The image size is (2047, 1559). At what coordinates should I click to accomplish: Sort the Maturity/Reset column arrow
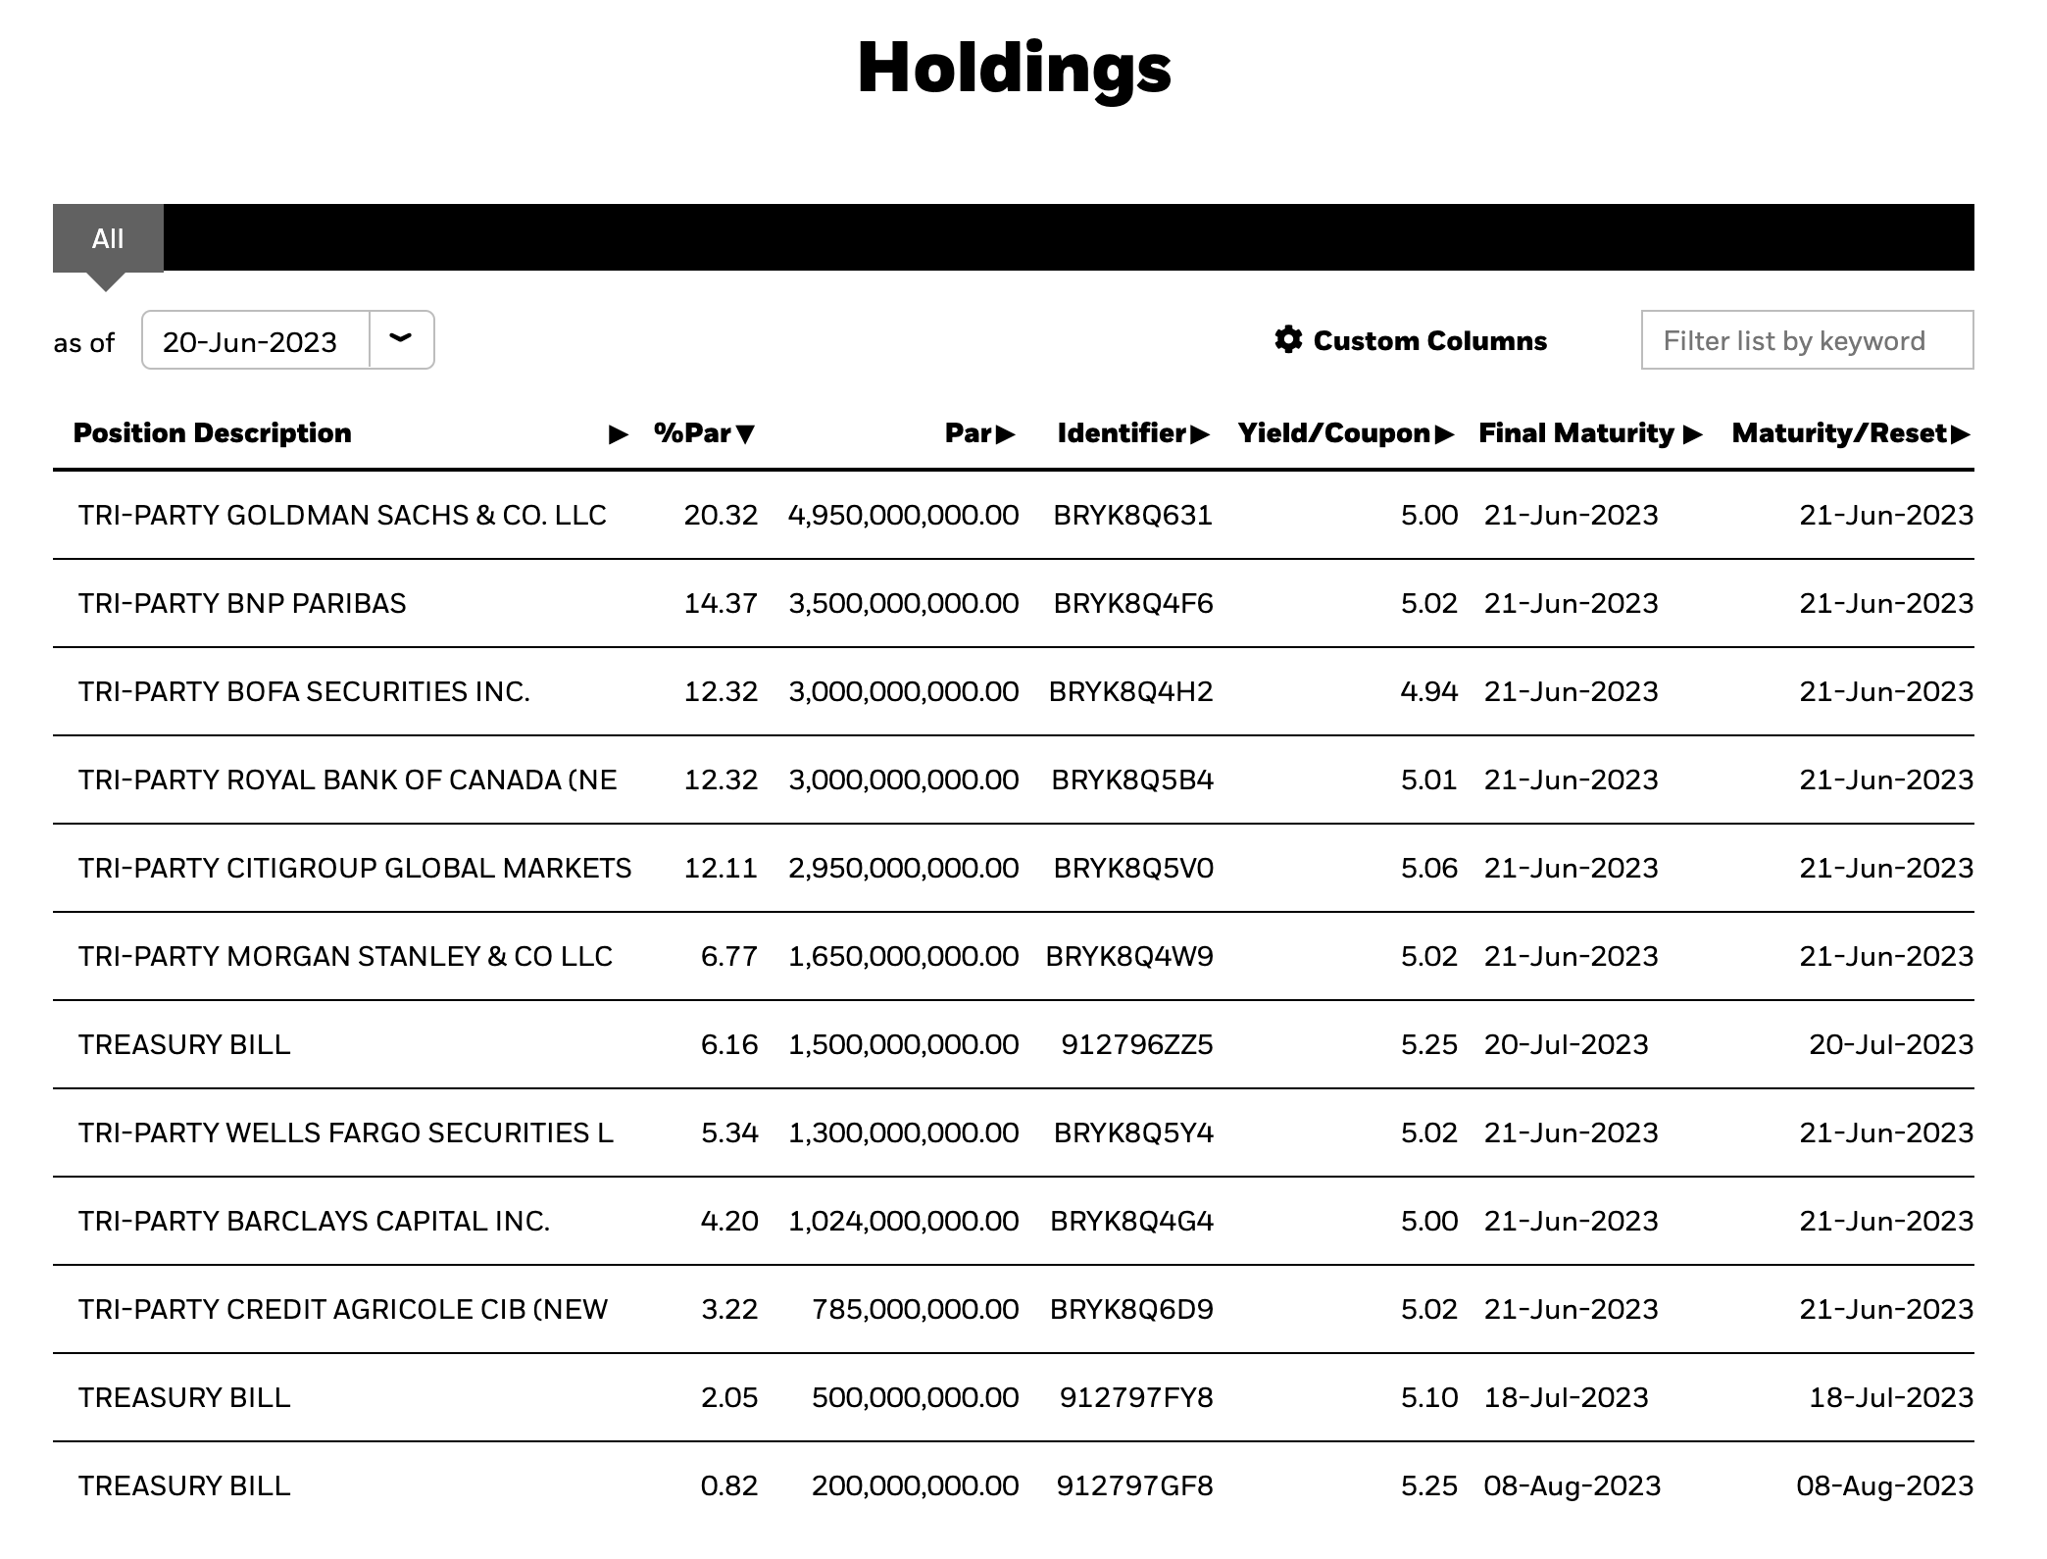click(1961, 434)
